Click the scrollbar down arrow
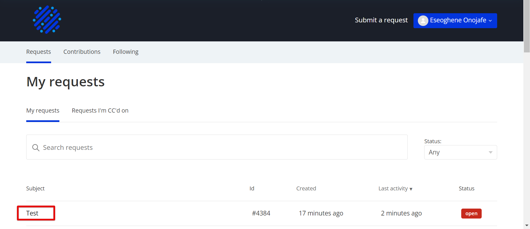The width and height of the screenshot is (530, 229). 527,225
